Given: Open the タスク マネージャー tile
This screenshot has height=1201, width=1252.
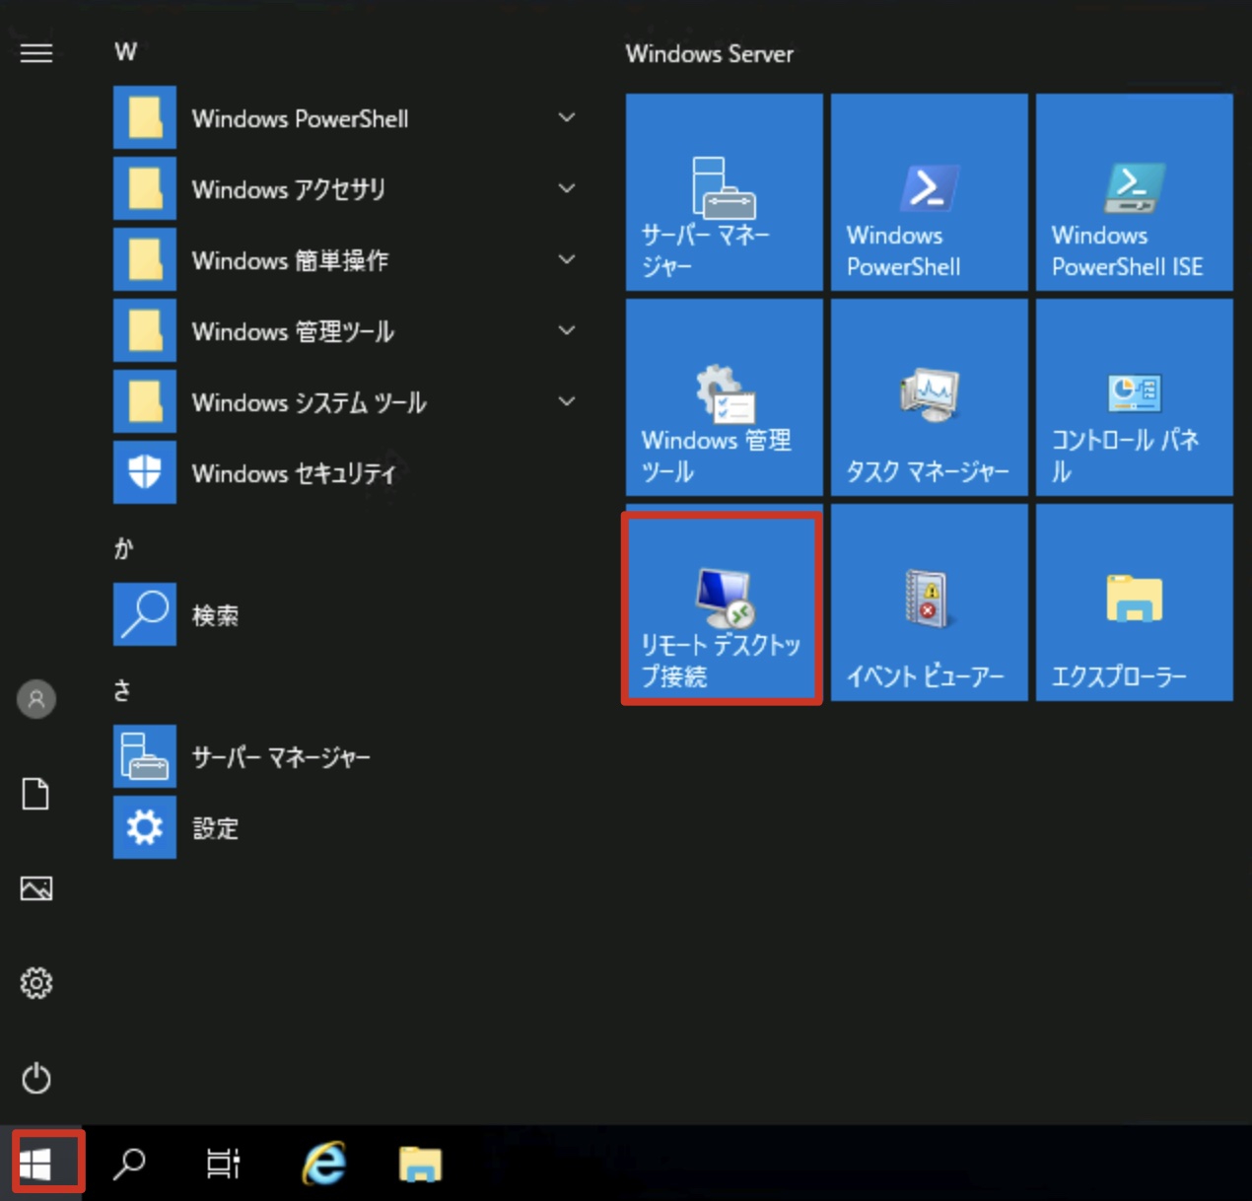Looking at the screenshot, I should pyautogui.click(x=930, y=397).
